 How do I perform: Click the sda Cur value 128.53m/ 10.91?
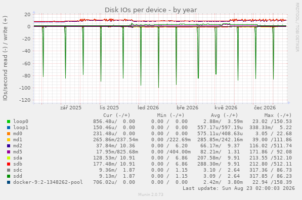pyautogui.click(x=114, y=158)
